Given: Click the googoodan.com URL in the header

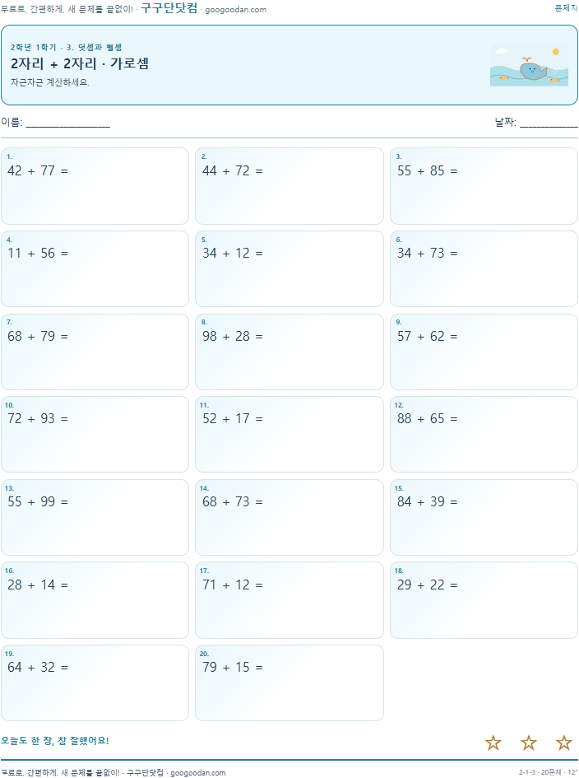Looking at the screenshot, I should tap(235, 9).
